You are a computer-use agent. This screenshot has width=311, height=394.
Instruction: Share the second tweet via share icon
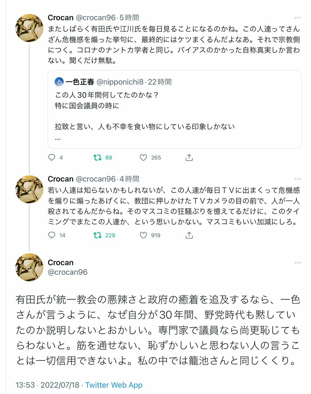189,235
